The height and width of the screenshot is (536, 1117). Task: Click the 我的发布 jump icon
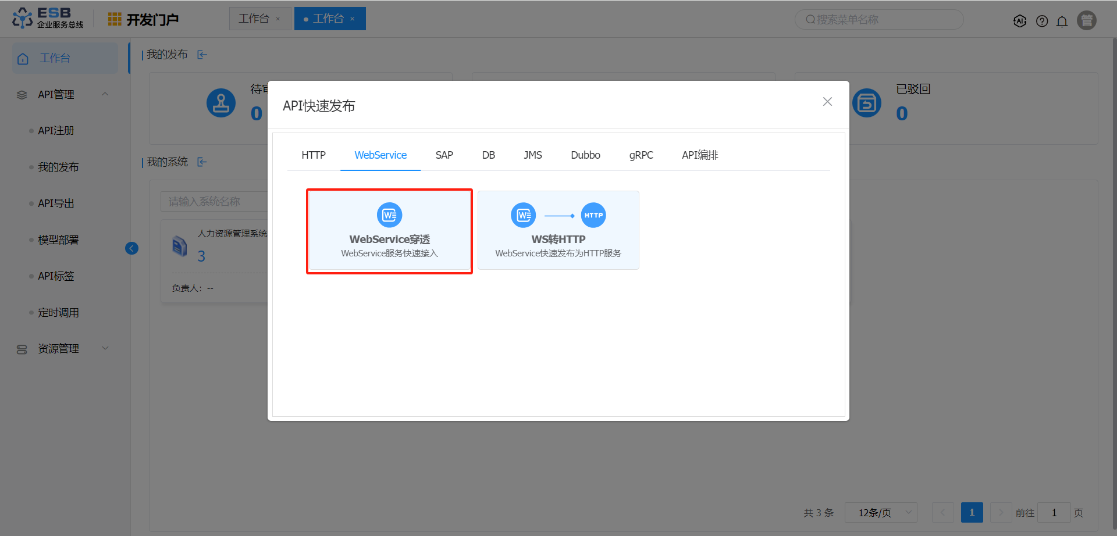202,55
